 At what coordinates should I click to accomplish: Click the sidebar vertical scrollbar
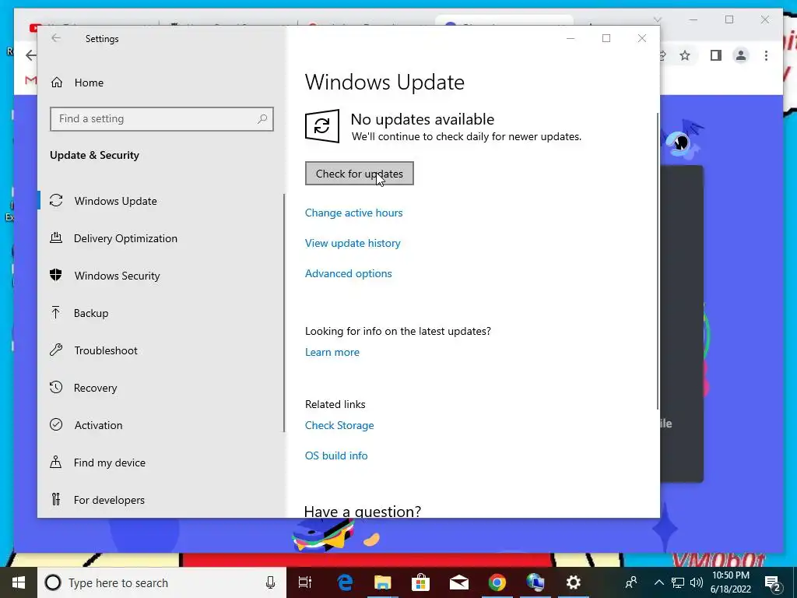pos(283,313)
